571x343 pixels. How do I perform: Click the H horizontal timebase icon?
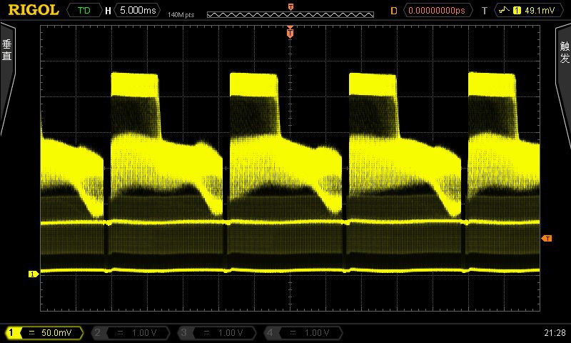[x=108, y=11]
